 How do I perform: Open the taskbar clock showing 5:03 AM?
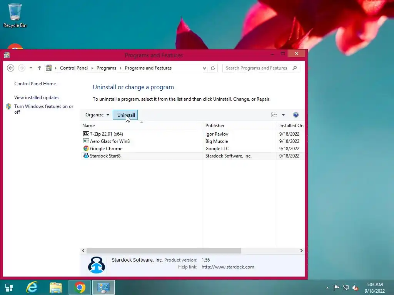click(374, 288)
